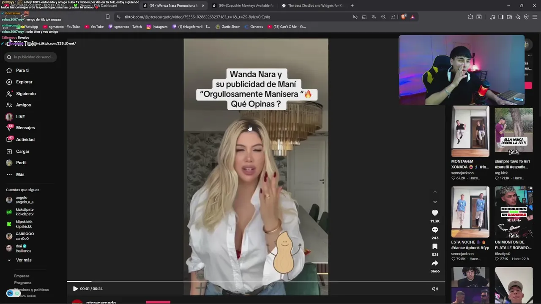Open the browser hamburger menu

535,17
